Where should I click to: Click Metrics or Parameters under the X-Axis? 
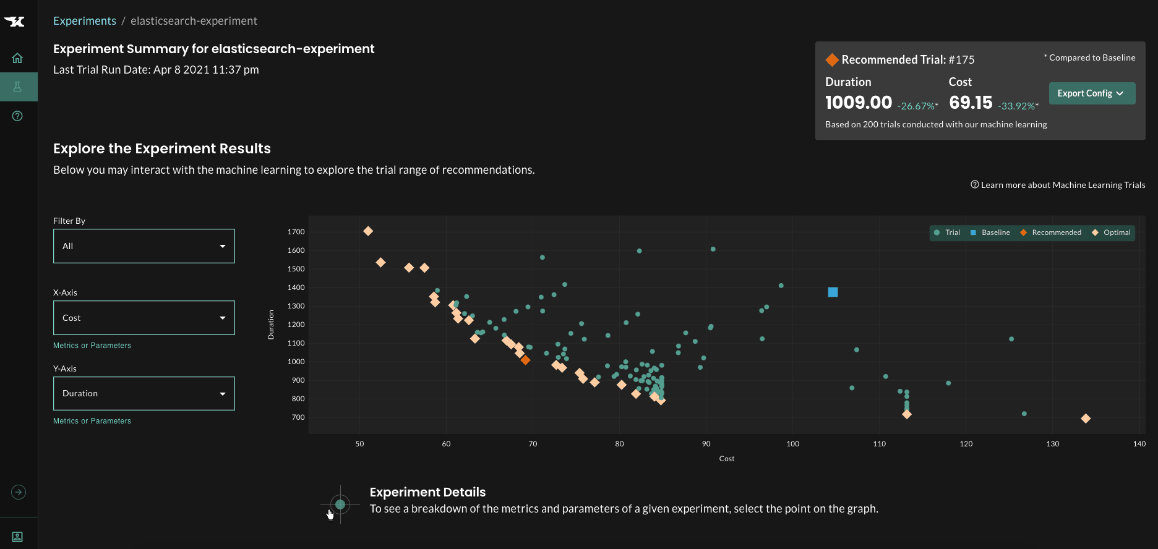pyautogui.click(x=92, y=346)
